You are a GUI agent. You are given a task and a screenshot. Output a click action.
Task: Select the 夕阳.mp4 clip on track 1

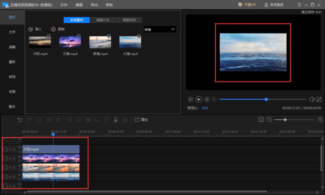click(51, 149)
